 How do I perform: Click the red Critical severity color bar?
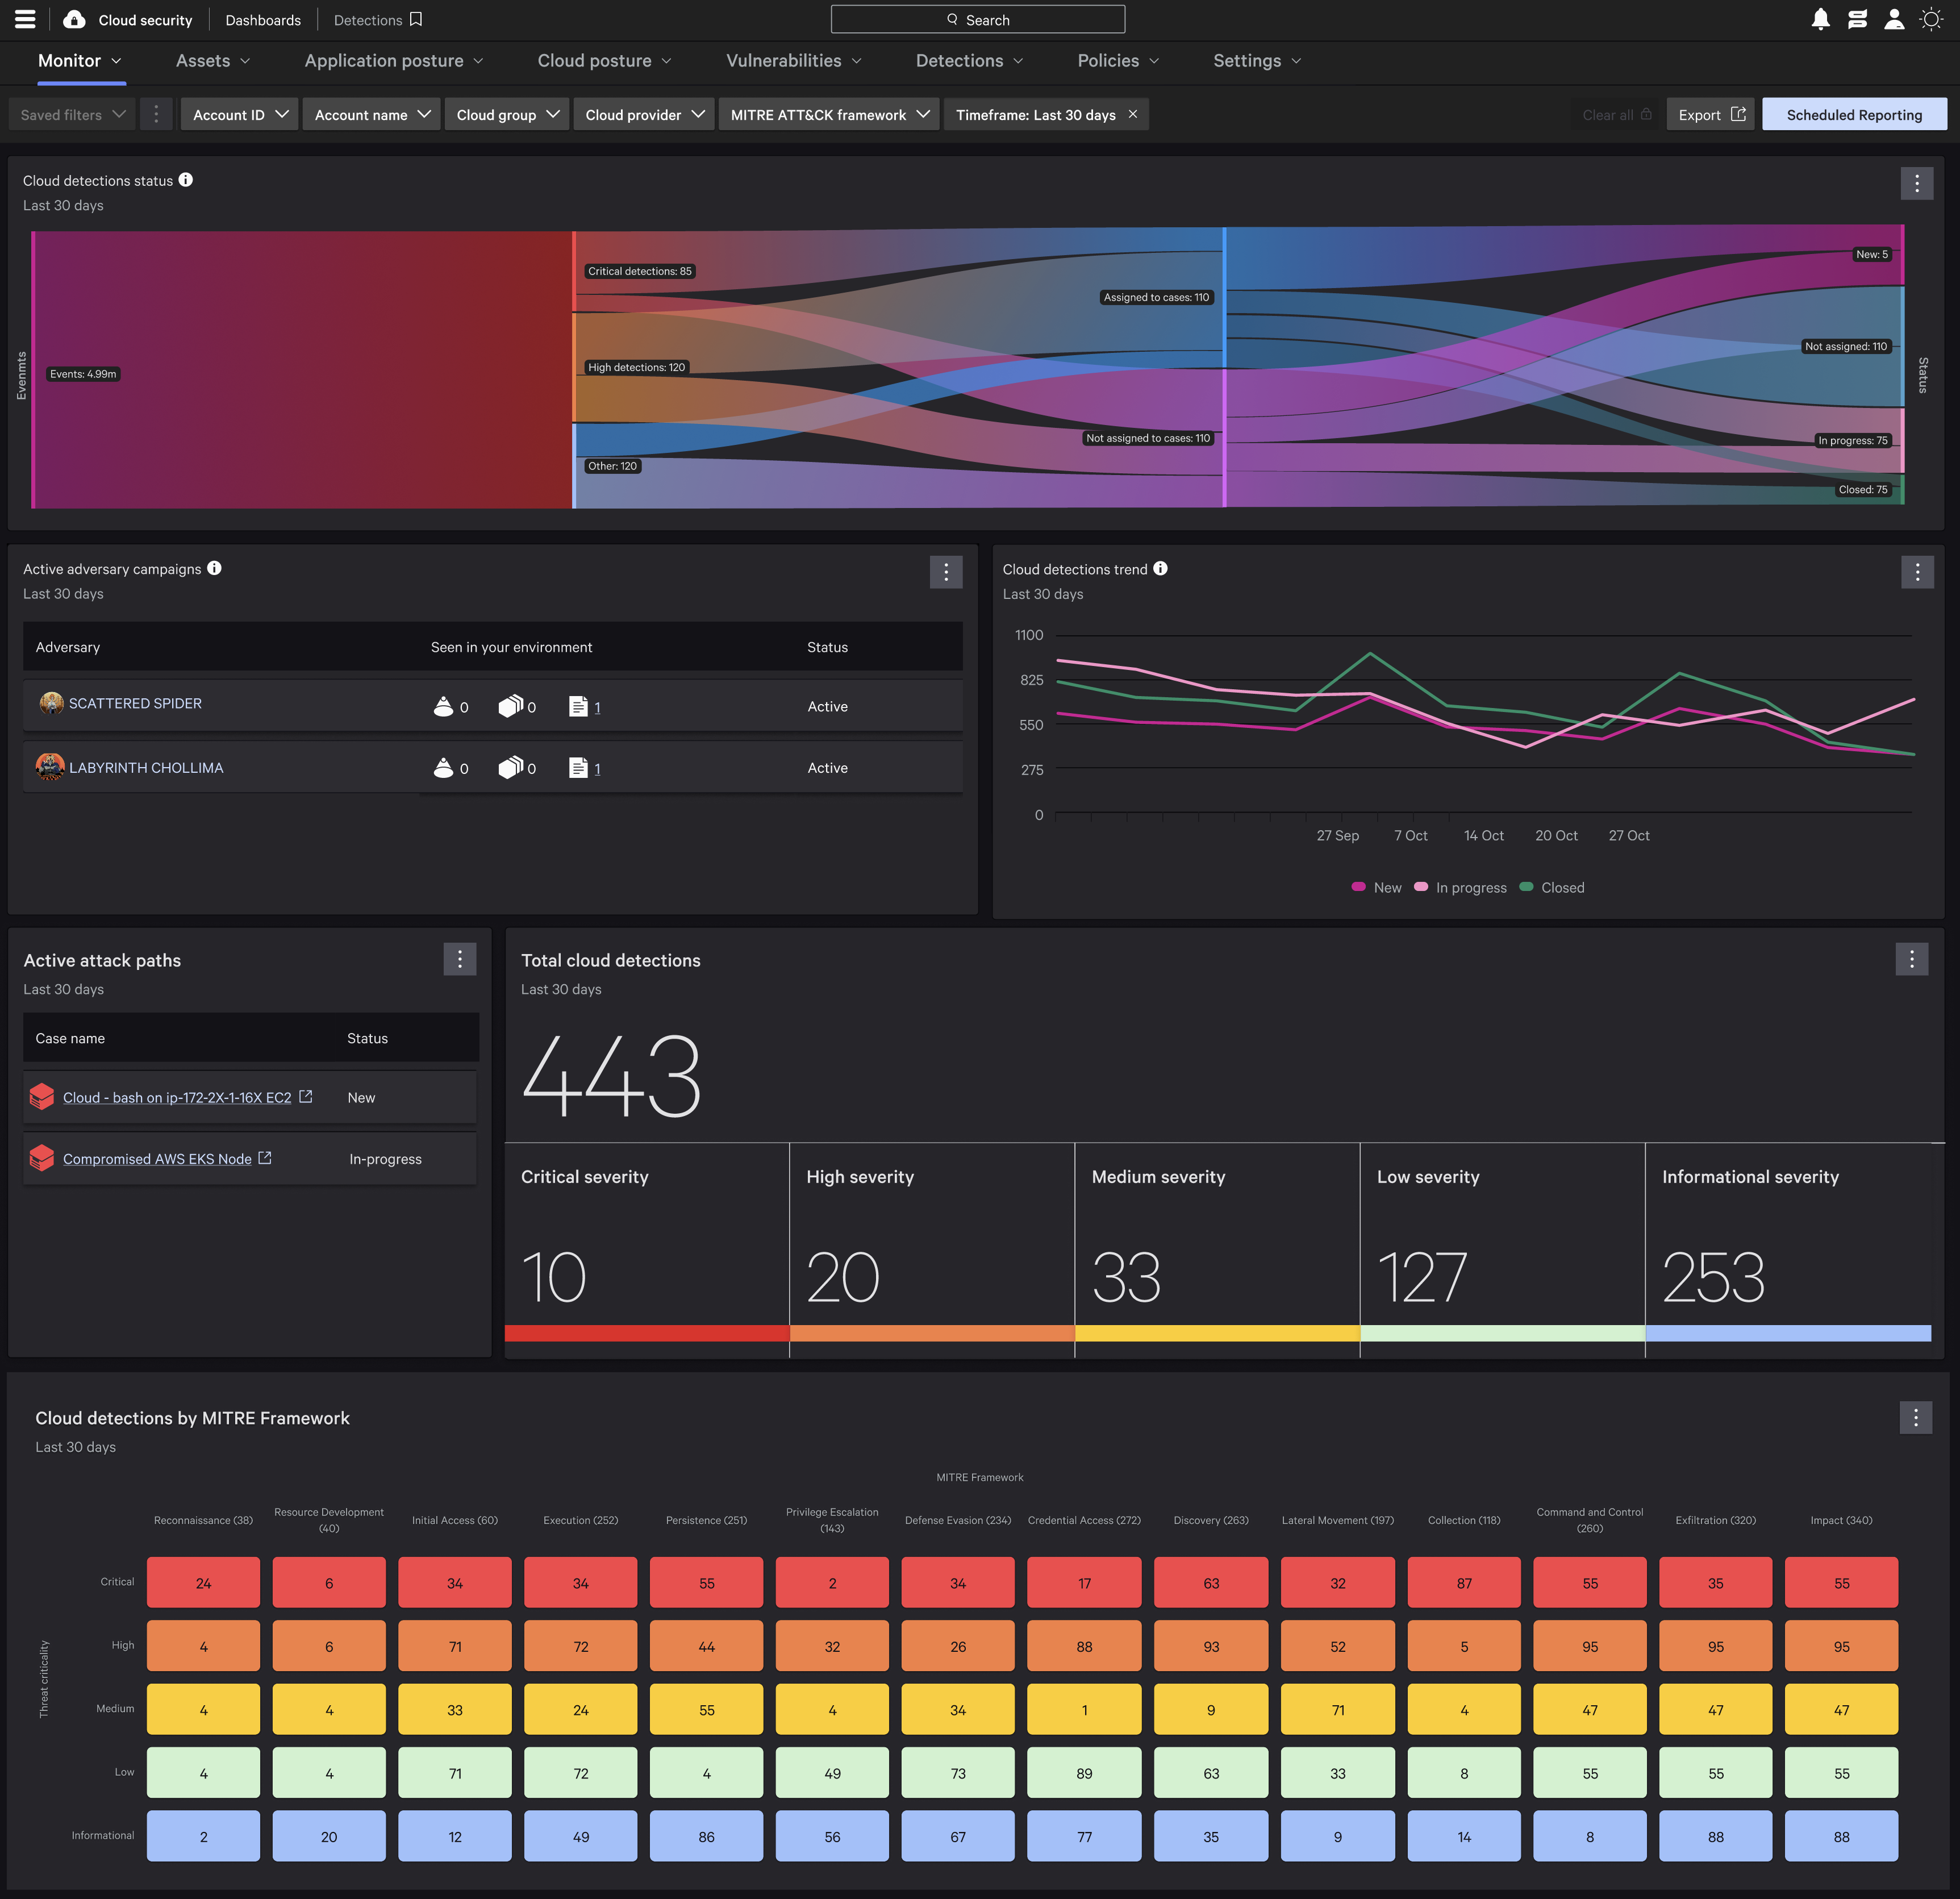coord(647,1333)
